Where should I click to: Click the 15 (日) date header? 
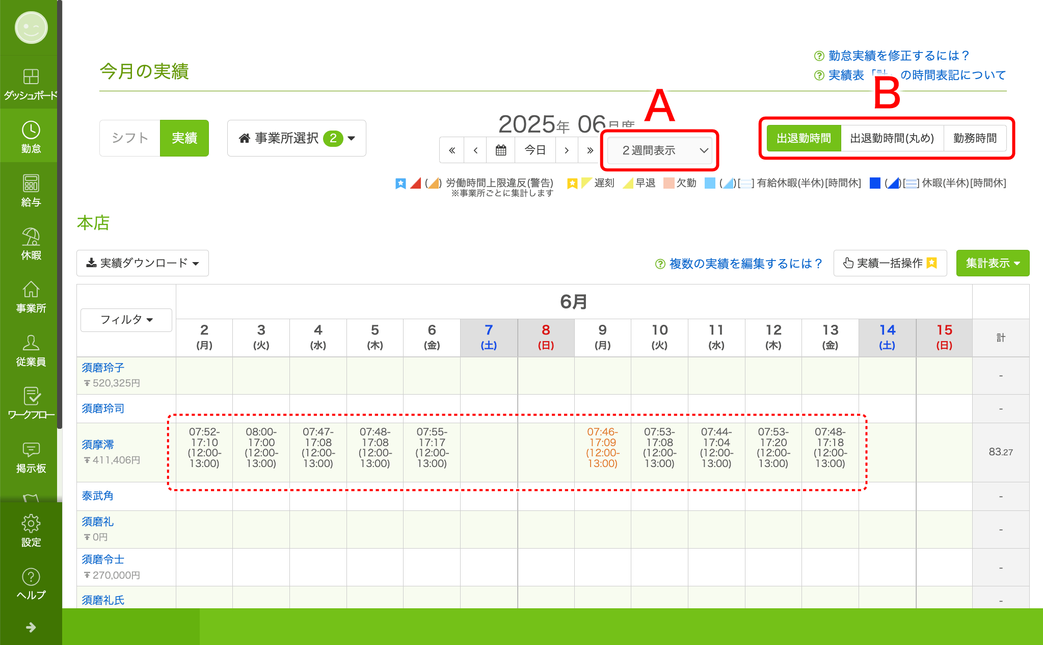[944, 337]
